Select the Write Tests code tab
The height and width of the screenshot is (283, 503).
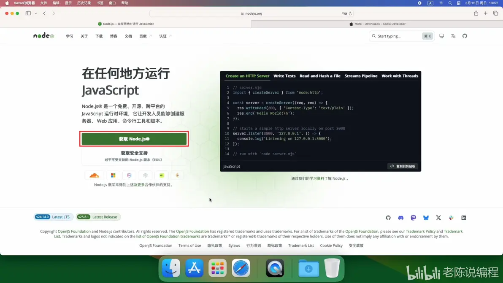(284, 76)
